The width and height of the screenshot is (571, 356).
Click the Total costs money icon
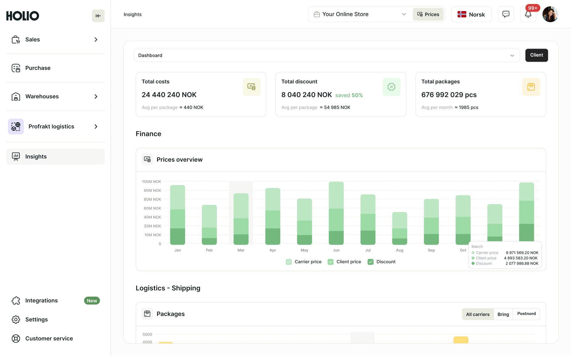251,87
